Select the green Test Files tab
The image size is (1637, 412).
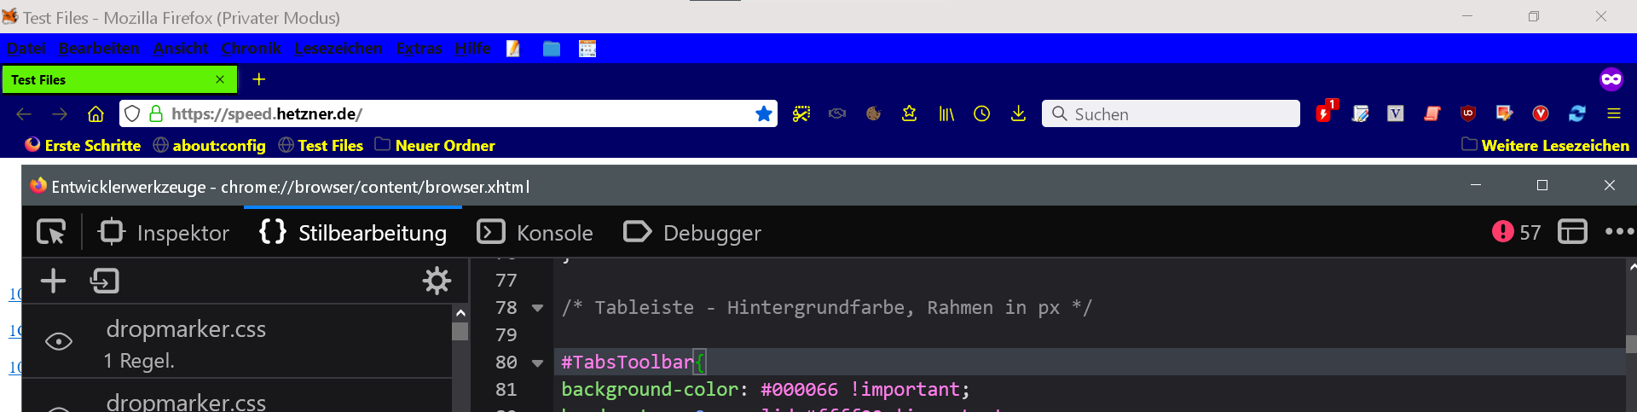119,79
